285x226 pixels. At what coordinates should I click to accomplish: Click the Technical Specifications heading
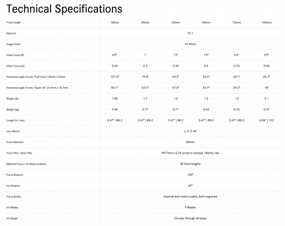pyautogui.click(x=64, y=8)
